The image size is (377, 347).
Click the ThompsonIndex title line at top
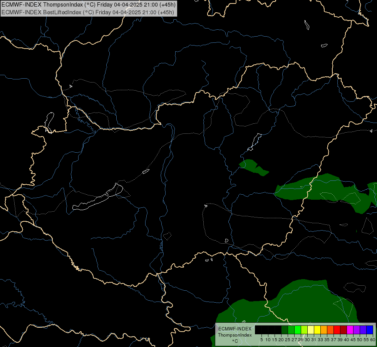[89, 4]
